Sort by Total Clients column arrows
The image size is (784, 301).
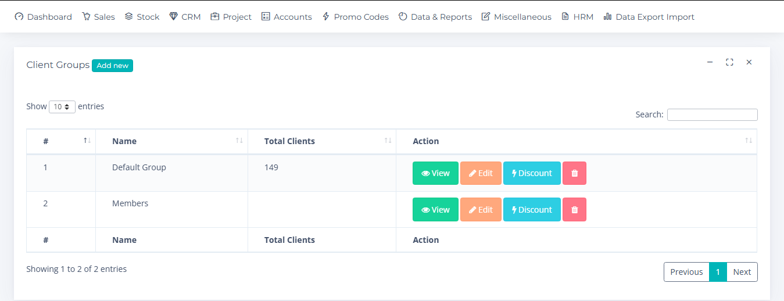[388, 141]
